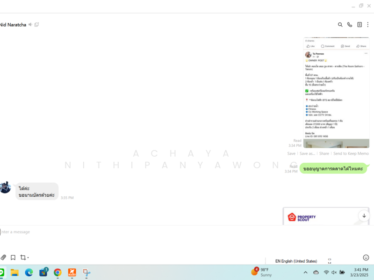The image size is (374, 280).
Task: Capture screen with crop icon
Action: coord(22,258)
